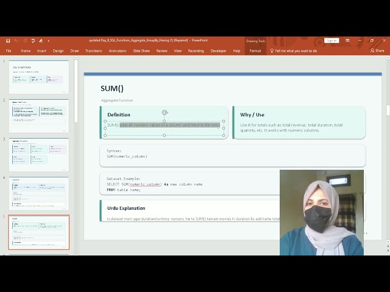
Task: Switch to the Transitions tab
Action: (x=93, y=51)
